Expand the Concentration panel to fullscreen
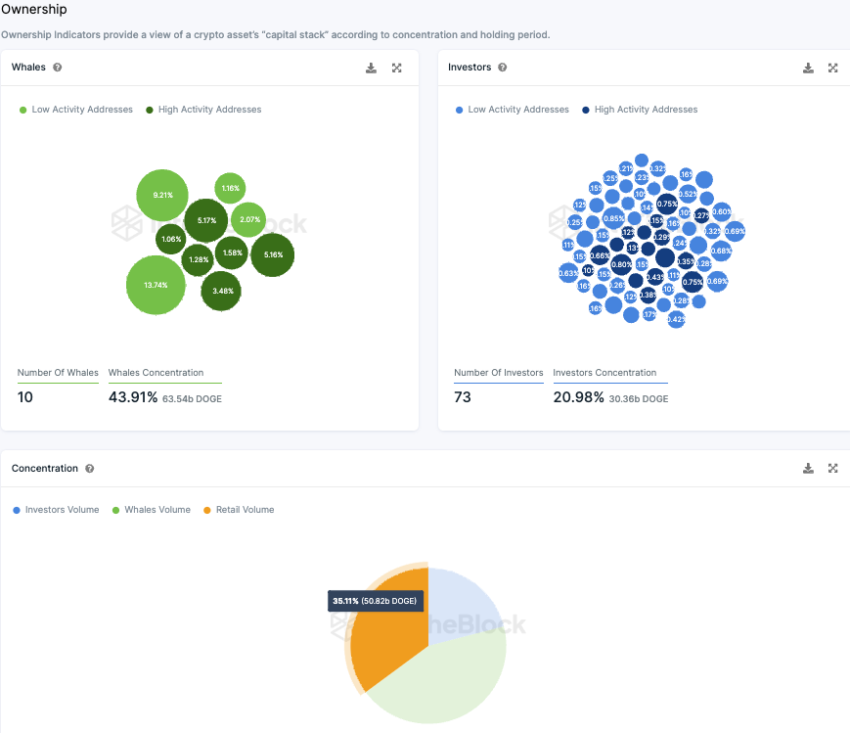Image resolution: width=850 pixels, height=733 pixels. tap(833, 468)
